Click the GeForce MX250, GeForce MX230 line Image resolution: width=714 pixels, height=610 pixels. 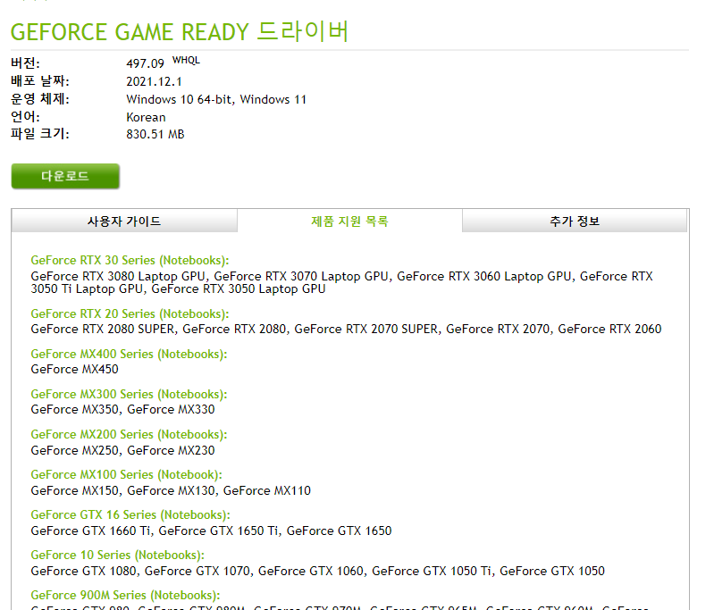click(122, 450)
